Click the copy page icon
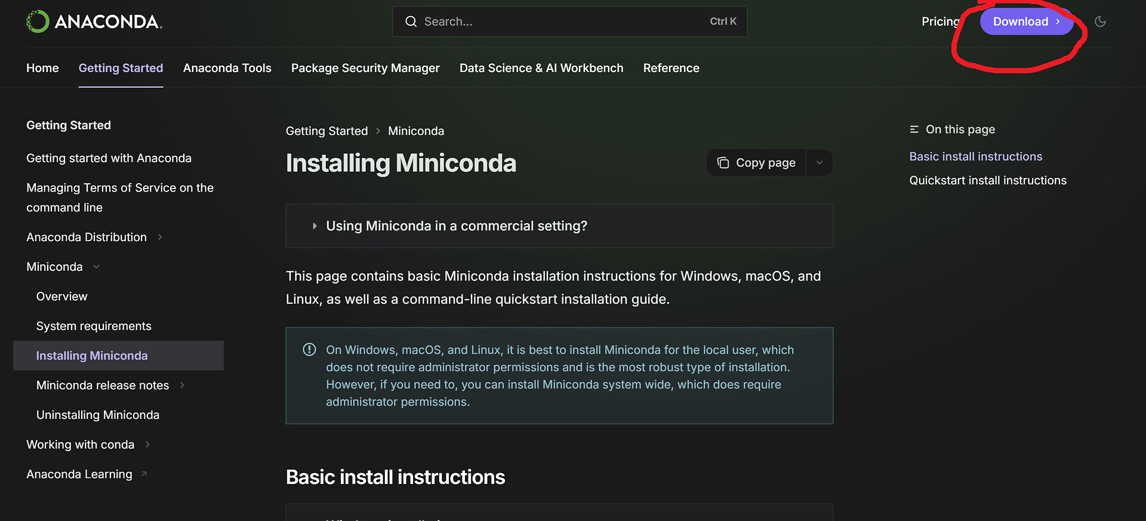 click(723, 163)
